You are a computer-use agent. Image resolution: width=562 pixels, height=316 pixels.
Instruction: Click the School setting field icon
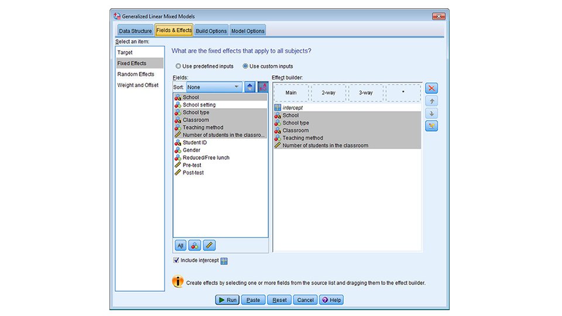(178, 105)
